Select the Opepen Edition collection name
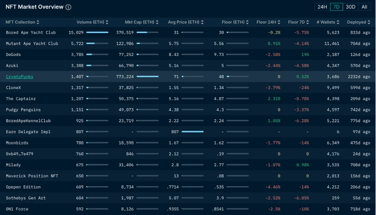The height and width of the screenshot is (215, 376). click(23, 187)
